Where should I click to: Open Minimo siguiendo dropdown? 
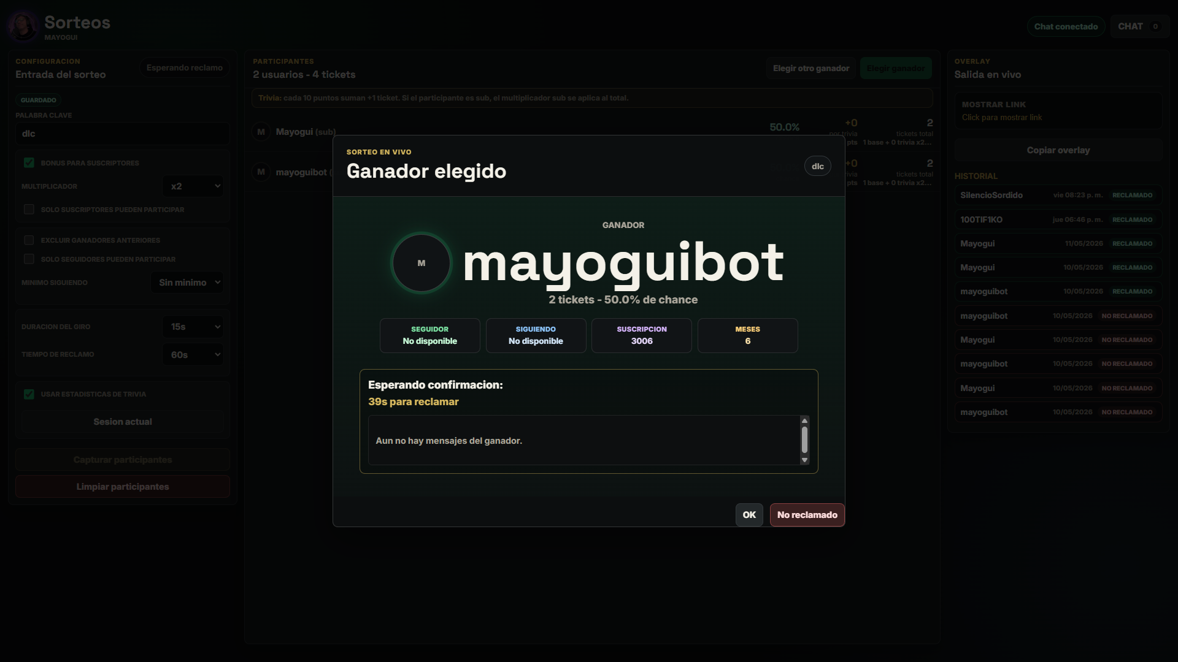pos(188,283)
